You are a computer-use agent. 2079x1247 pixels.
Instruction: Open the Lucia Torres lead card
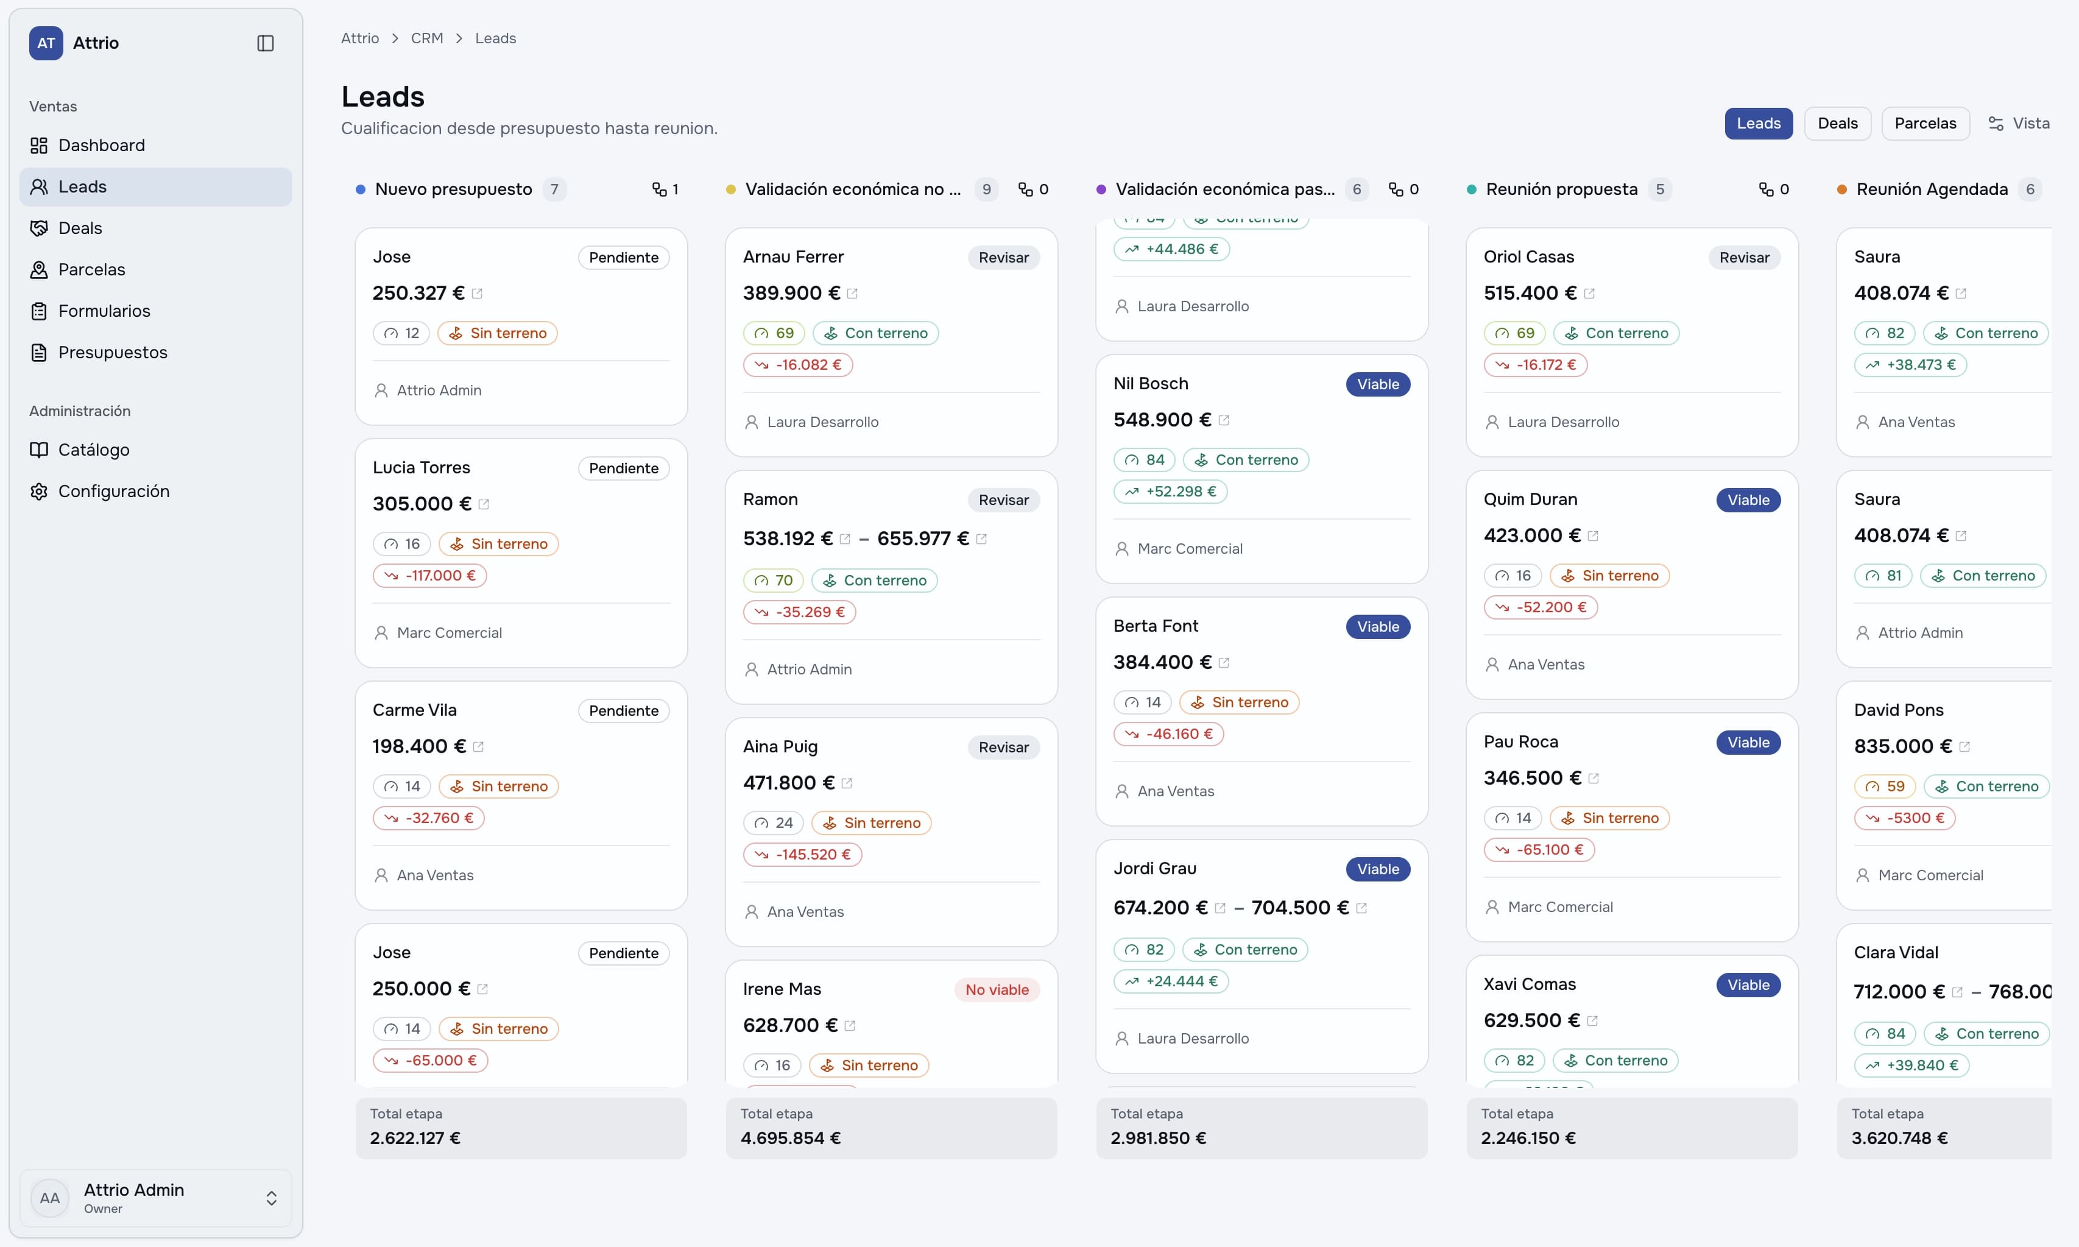pyautogui.click(x=521, y=553)
